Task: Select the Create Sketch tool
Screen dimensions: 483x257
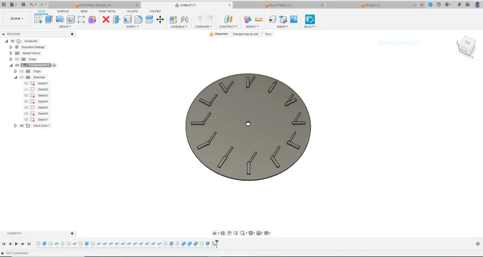Action: point(38,19)
